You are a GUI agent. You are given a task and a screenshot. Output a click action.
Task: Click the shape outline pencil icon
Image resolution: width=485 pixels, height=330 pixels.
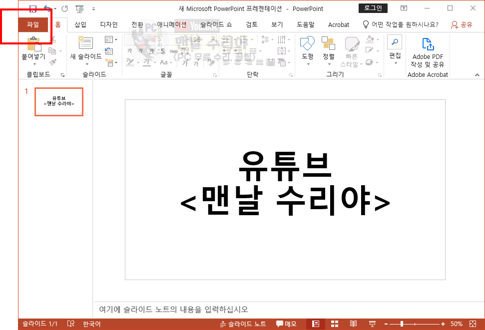click(x=369, y=50)
